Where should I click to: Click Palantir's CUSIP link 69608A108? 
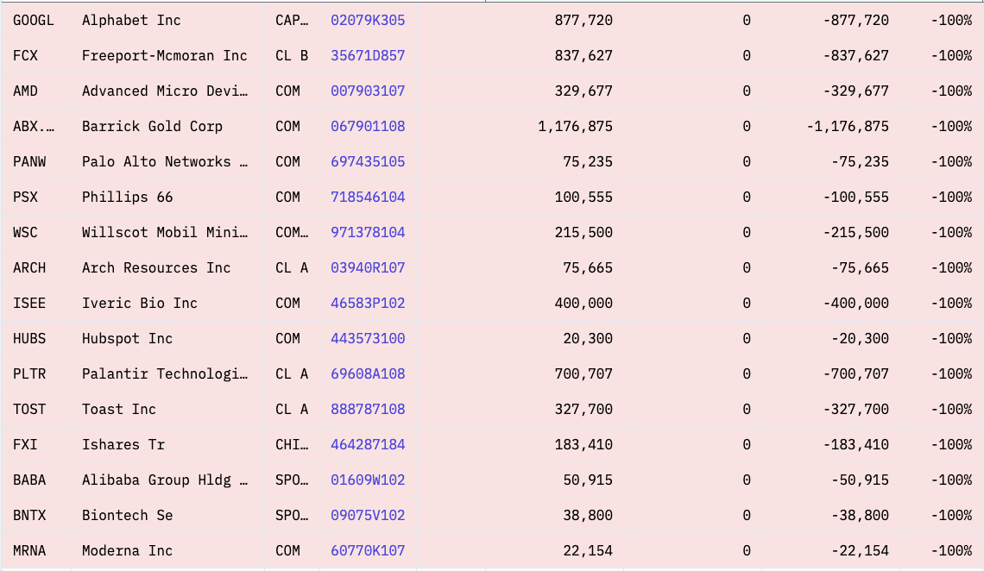point(368,373)
